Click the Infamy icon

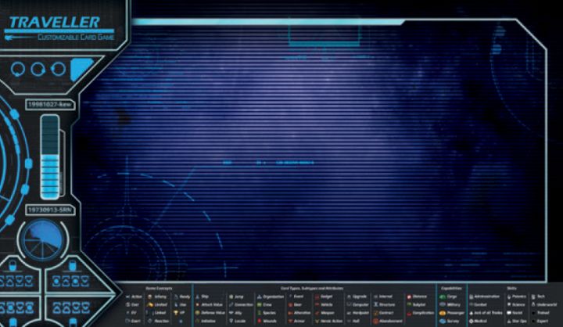pyautogui.click(x=150, y=297)
